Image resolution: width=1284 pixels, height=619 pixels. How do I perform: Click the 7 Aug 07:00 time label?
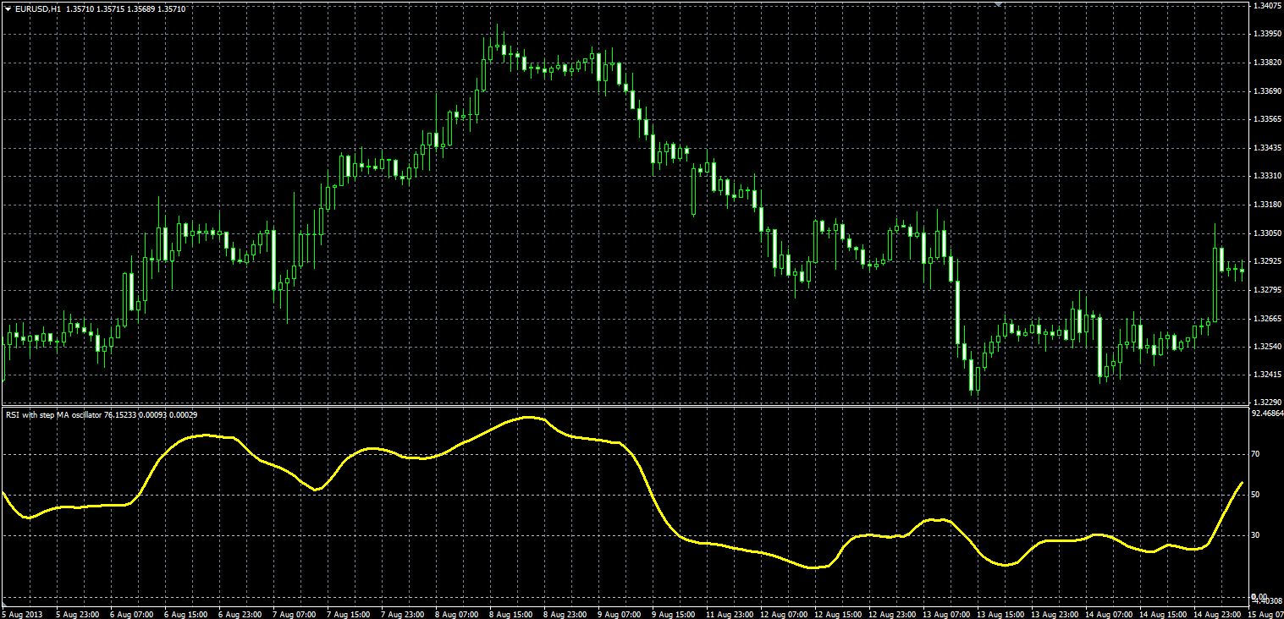295,613
